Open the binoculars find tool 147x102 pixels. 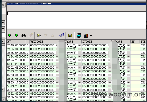click(23, 36)
